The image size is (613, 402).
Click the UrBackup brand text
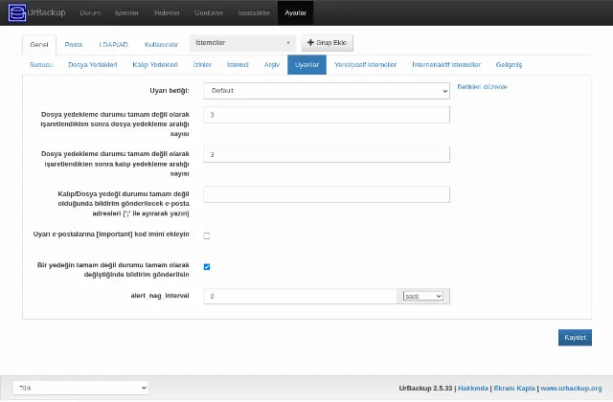coord(47,12)
